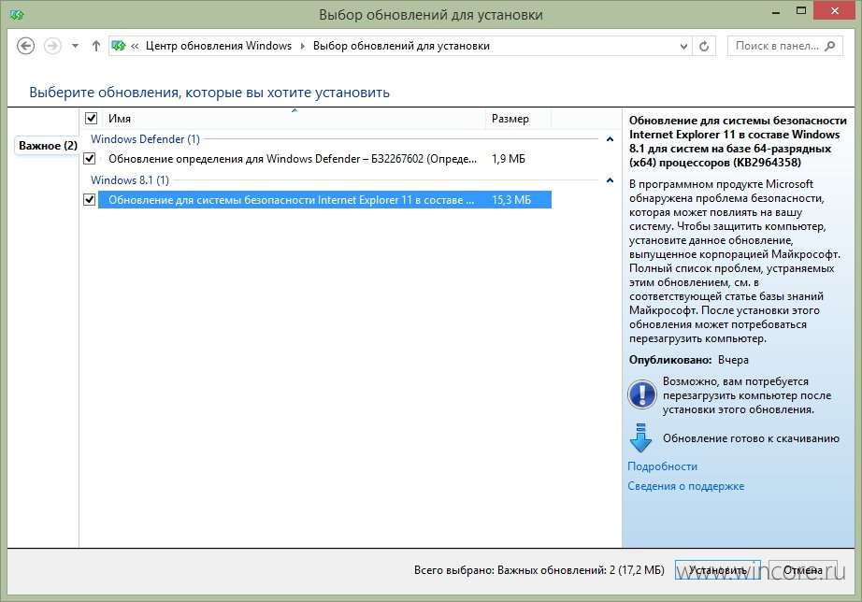
Task: Click the Отмена button
Action: pyautogui.click(x=803, y=570)
